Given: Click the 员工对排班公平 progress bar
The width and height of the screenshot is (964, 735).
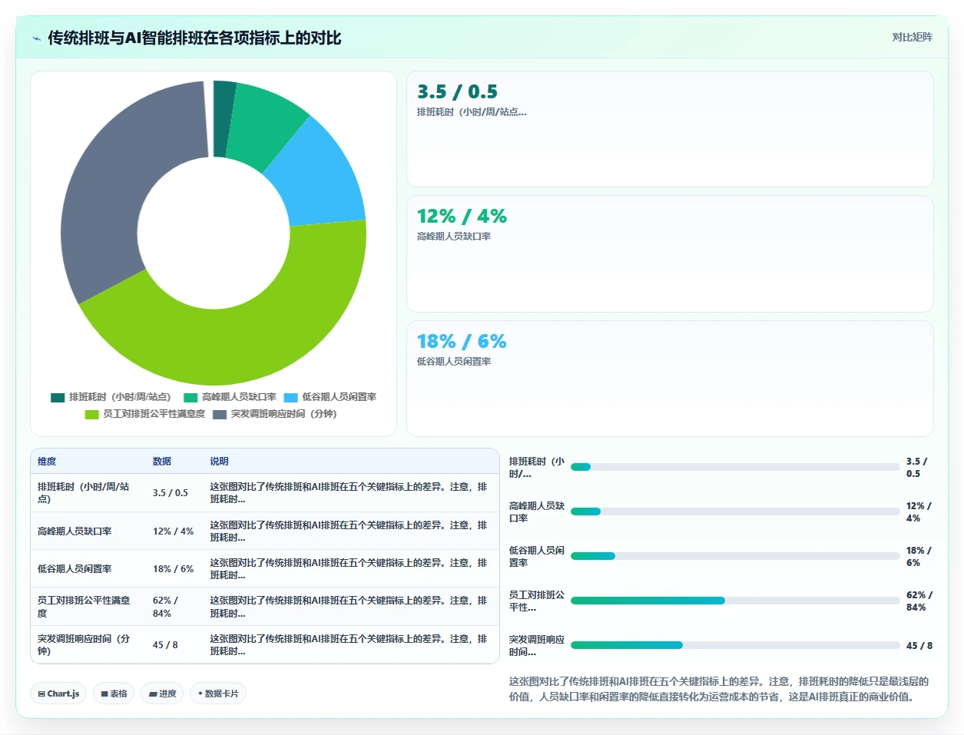Looking at the screenshot, I should pos(735,601).
